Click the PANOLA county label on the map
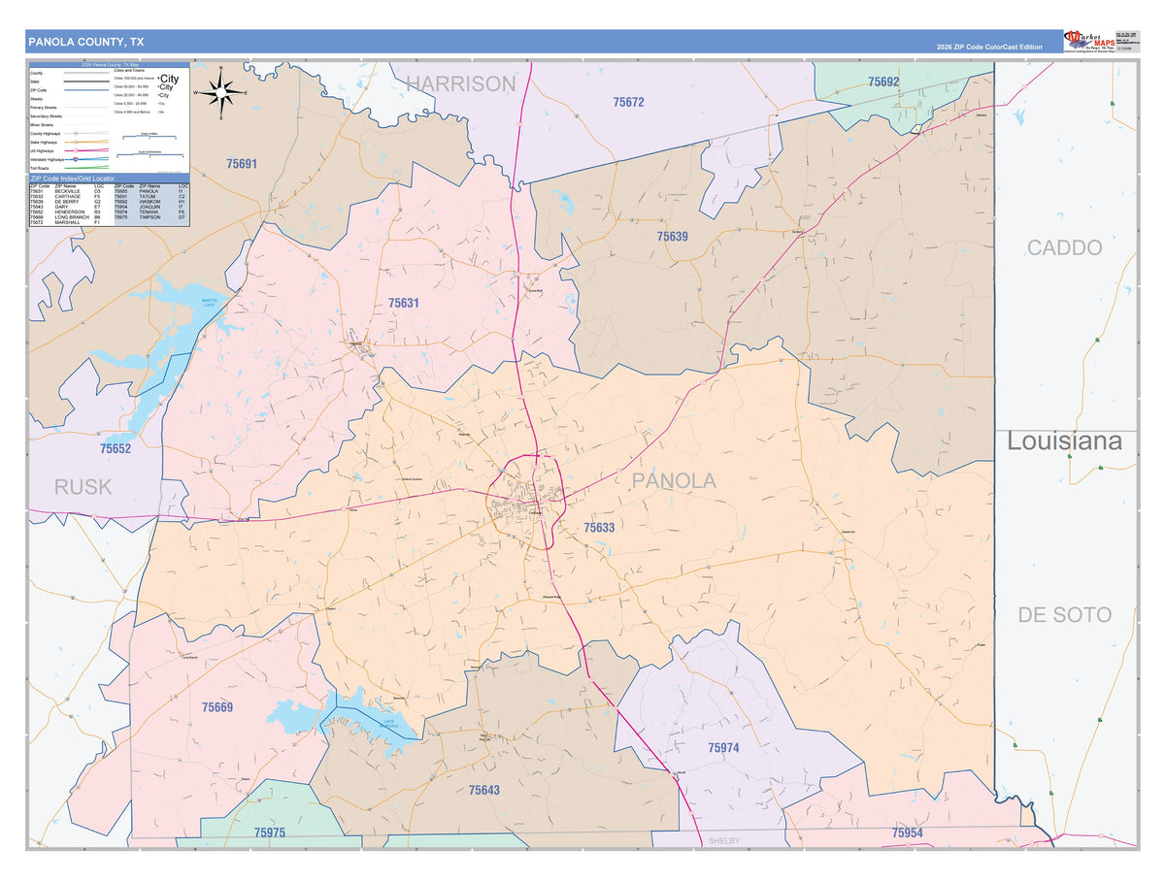The width and height of the screenshot is (1165, 881). [674, 481]
